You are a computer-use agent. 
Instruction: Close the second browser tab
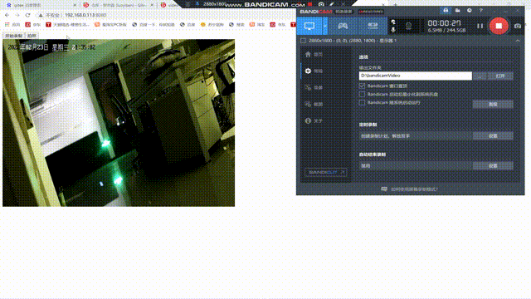pyautogui.click(x=152, y=5)
